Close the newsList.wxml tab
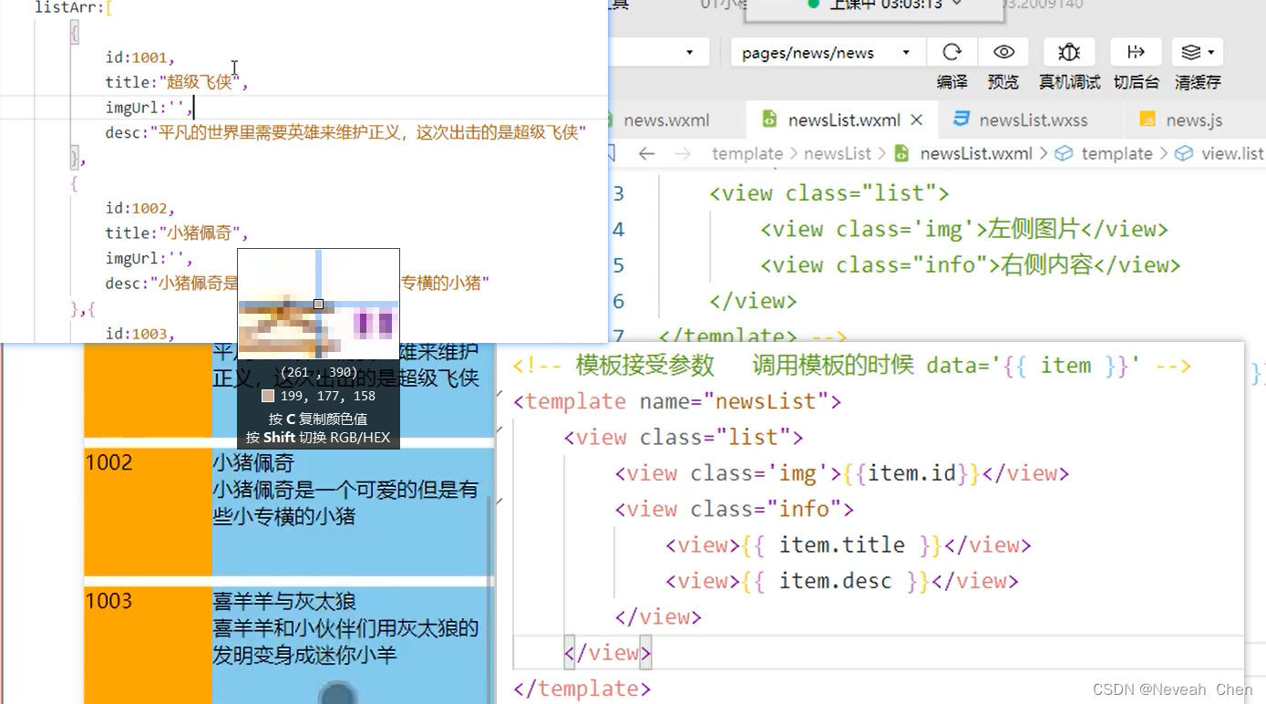 tap(917, 119)
